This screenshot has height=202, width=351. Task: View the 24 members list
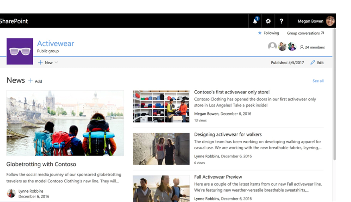(x=312, y=47)
